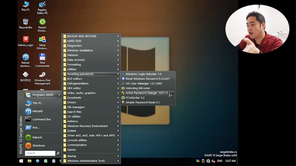Click the Reboot button
The width and height of the screenshot is (296, 166).
[43, 137]
